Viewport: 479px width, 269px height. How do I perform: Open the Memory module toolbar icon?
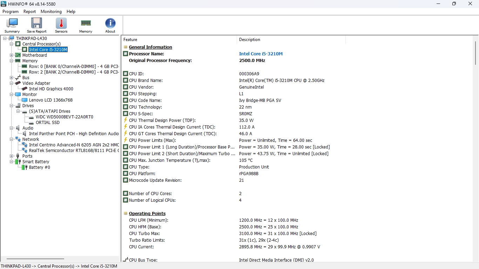coord(86,23)
